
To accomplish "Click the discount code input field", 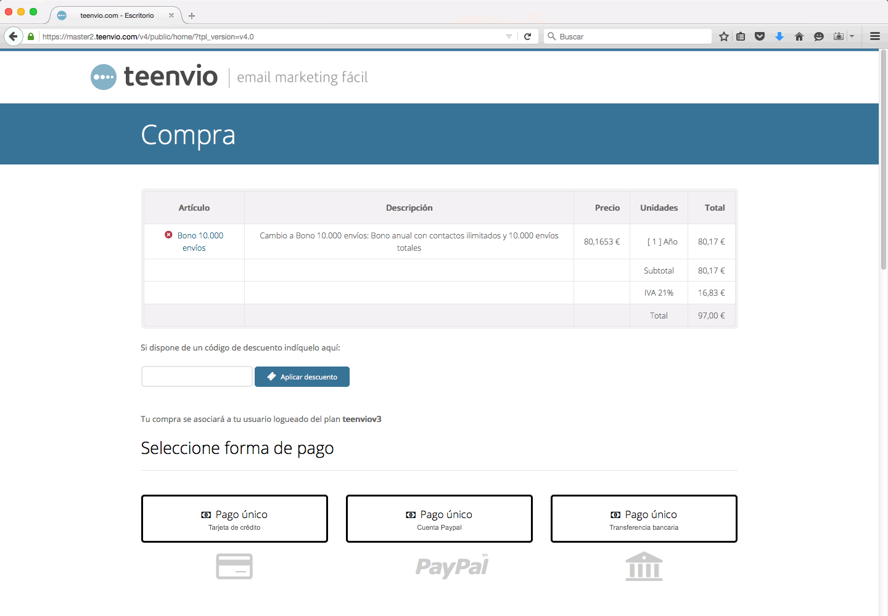I will 196,376.
